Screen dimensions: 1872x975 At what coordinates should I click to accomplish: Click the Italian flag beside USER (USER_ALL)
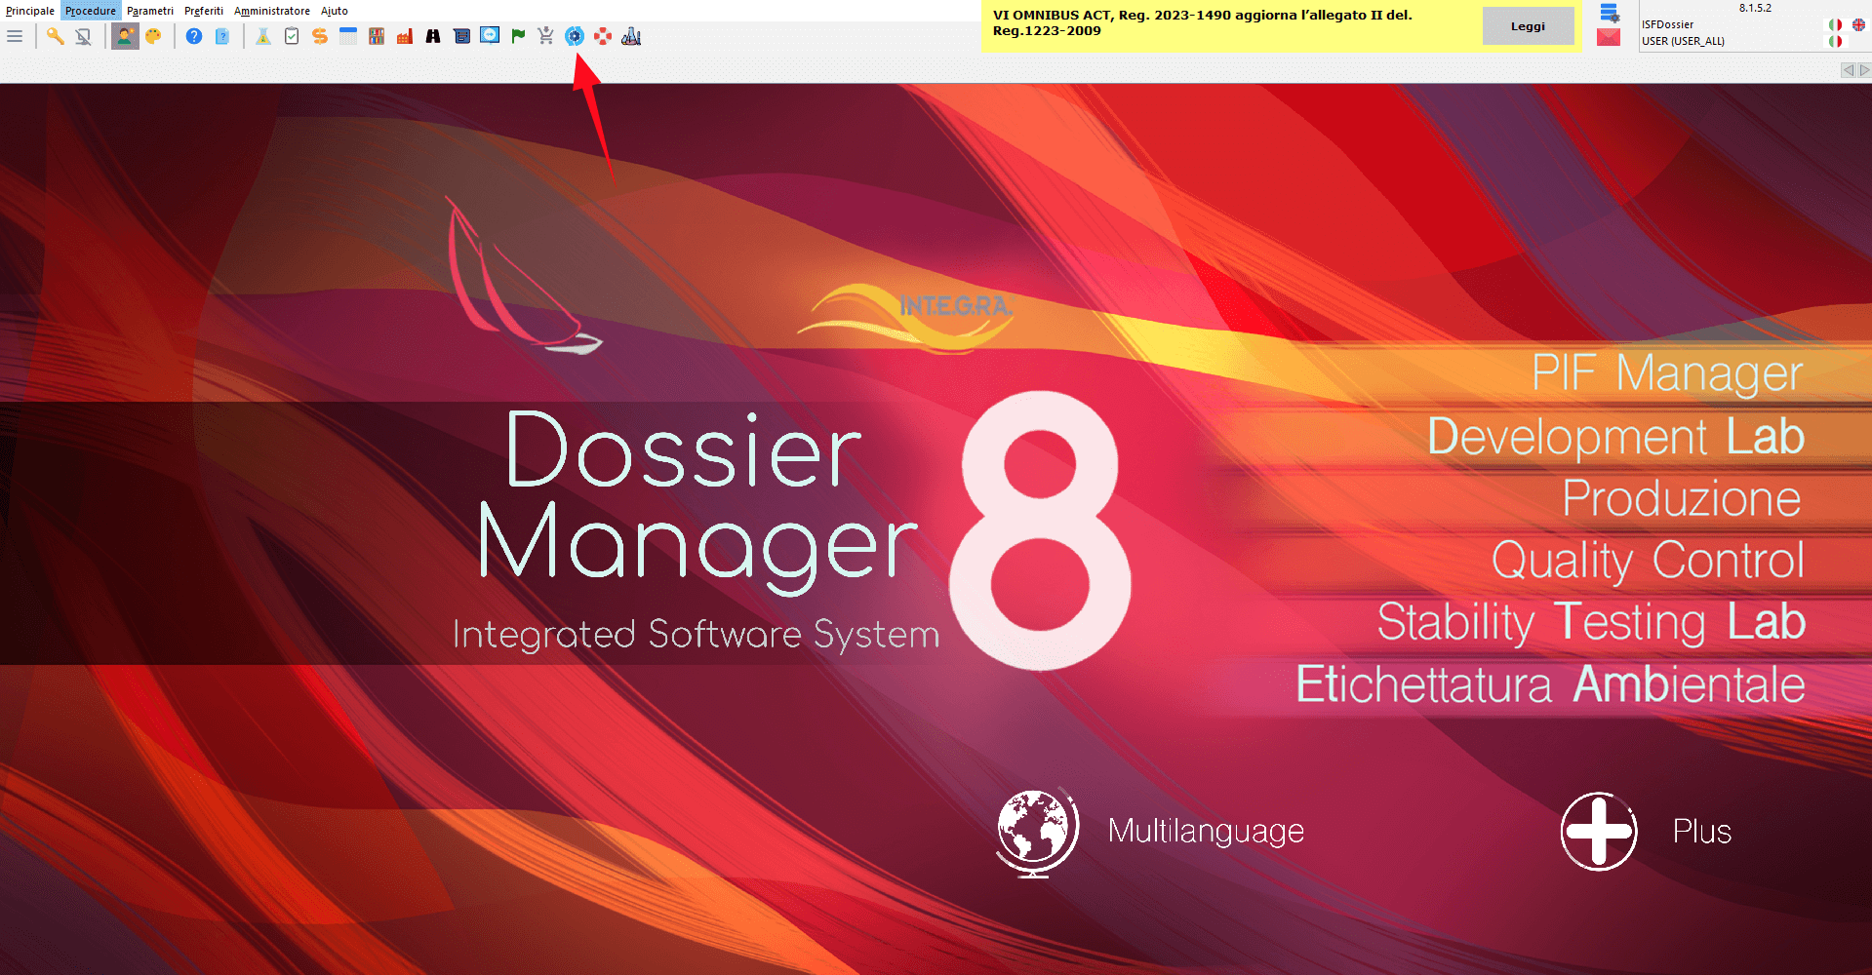tap(1835, 41)
